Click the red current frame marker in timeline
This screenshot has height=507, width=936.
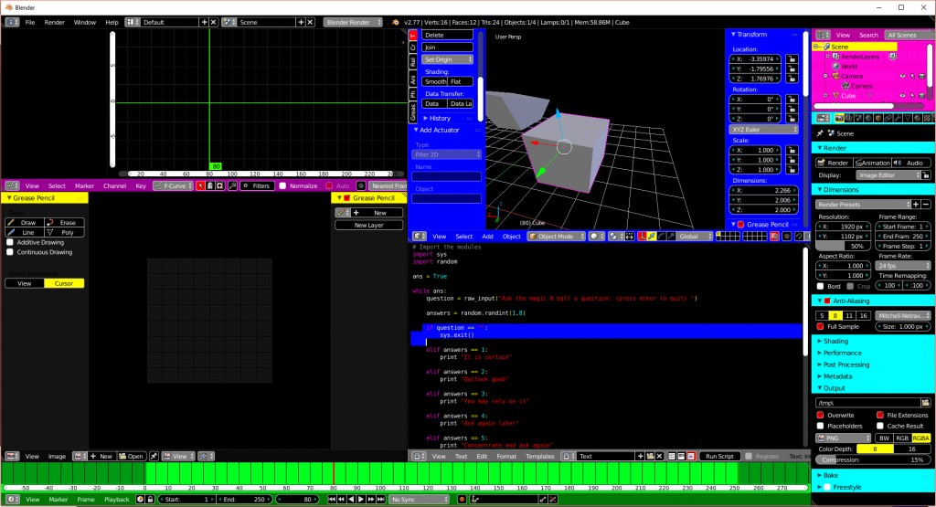pos(333,473)
